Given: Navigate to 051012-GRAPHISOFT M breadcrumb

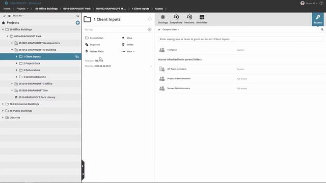Looking at the screenshot, I should [x=111, y=9].
